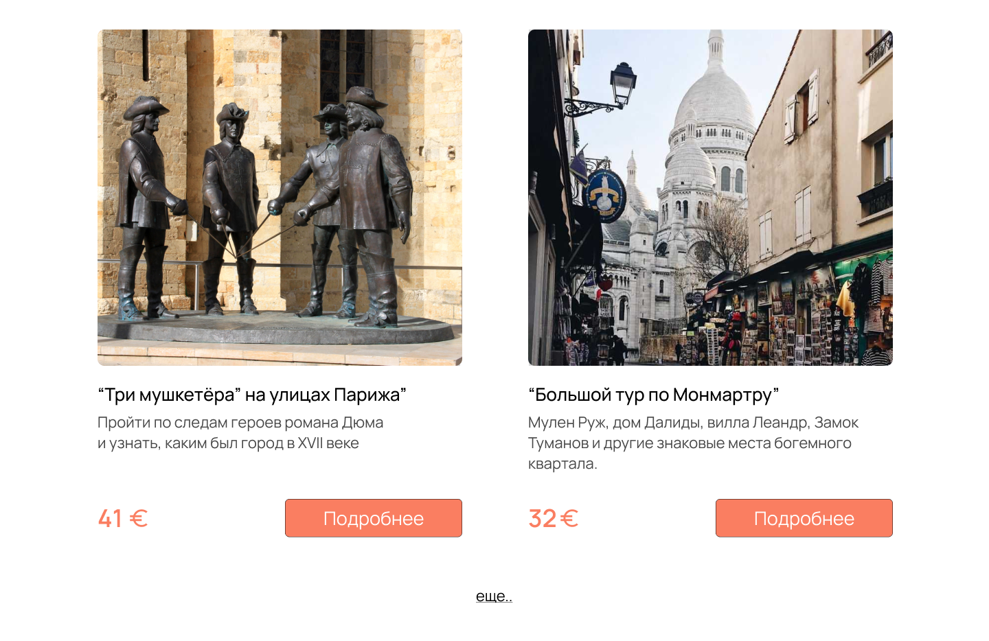
Task: Click the euro symbol next to 41
Action: tap(139, 518)
